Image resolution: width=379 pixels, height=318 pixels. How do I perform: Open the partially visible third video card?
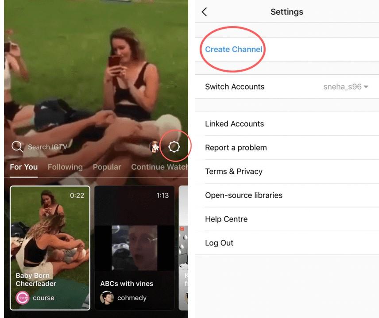(183, 248)
